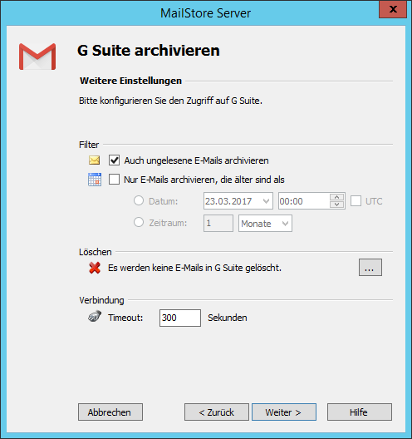Decrease time with the down spinner arrow
The image size is (412, 439).
point(336,205)
